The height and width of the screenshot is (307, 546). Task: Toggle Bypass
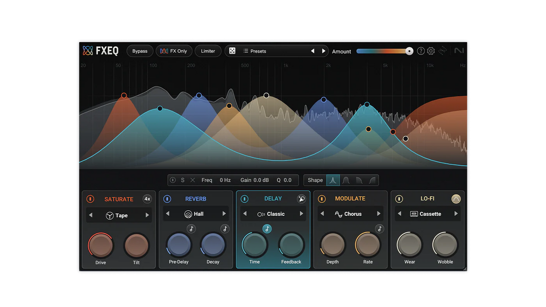[x=140, y=51]
